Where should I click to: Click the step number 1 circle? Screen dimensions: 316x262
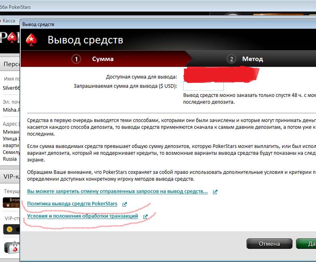pos(76,59)
